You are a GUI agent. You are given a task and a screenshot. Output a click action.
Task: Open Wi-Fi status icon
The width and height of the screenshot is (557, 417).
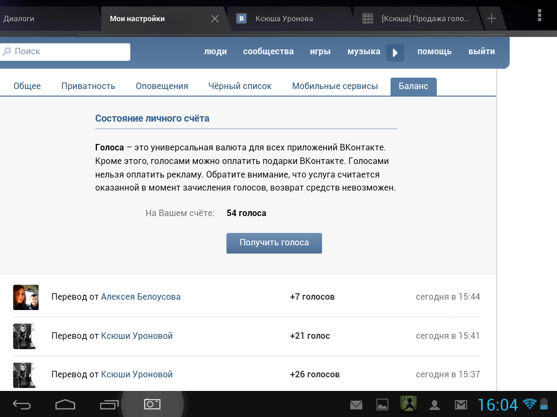[x=530, y=403]
